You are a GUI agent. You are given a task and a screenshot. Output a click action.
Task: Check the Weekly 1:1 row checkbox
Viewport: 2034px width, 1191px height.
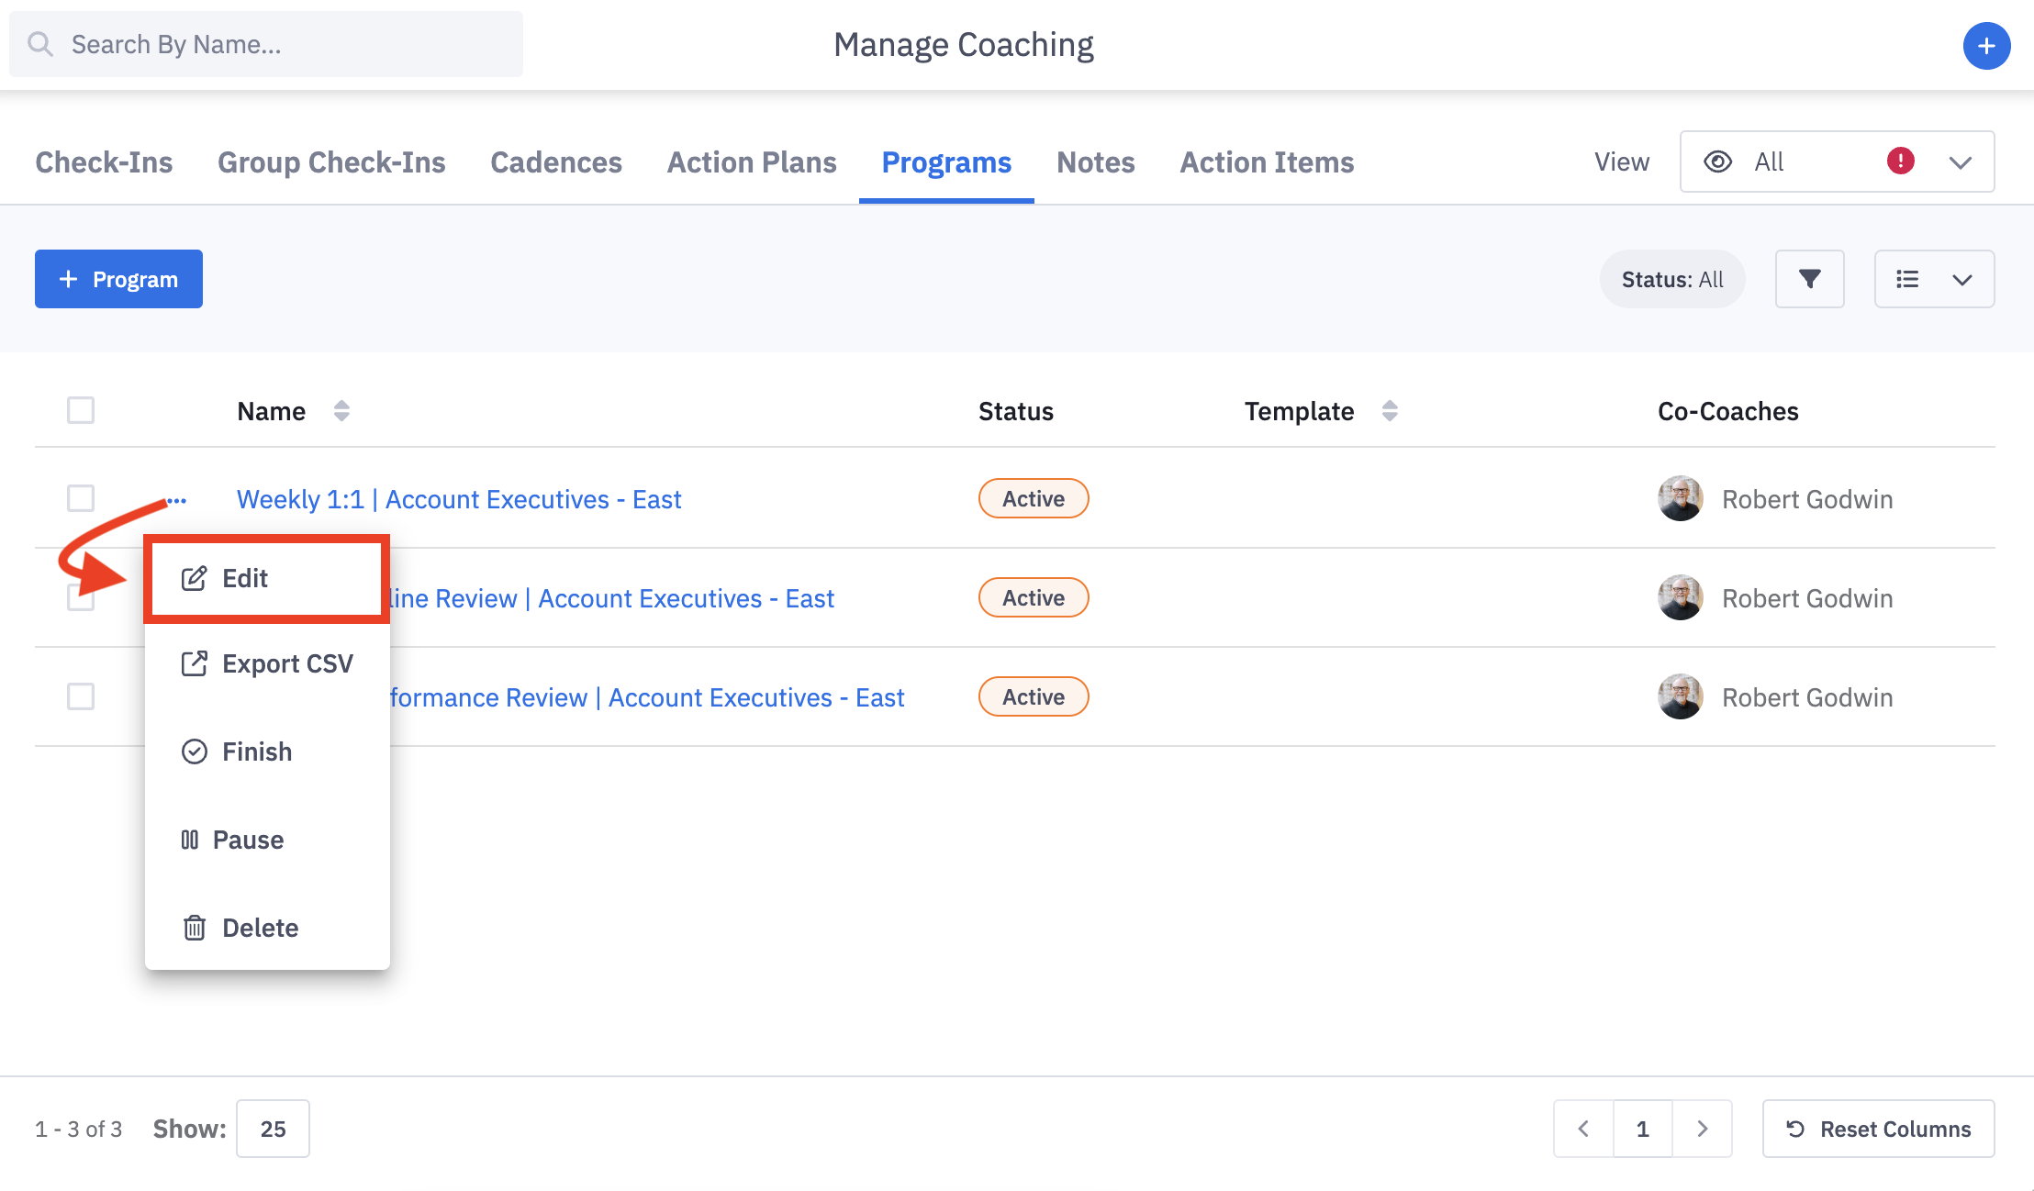[81, 498]
